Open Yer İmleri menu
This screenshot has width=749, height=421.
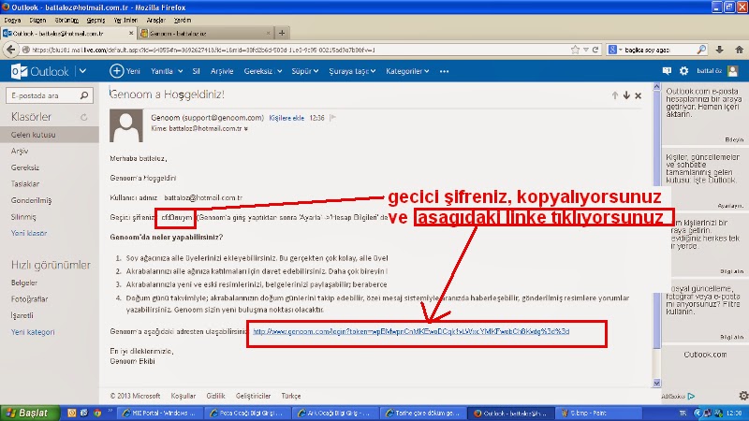tap(125, 20)
